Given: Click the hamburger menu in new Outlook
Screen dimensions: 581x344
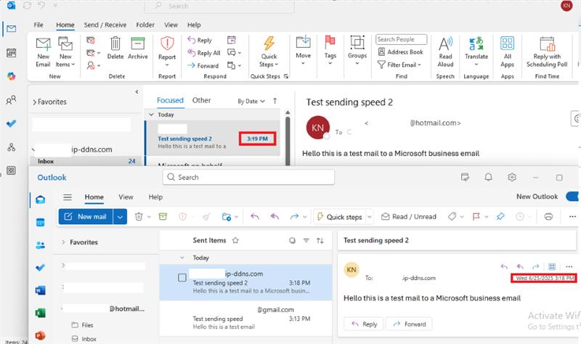Looking at the screenshot, I should (68, 197).
